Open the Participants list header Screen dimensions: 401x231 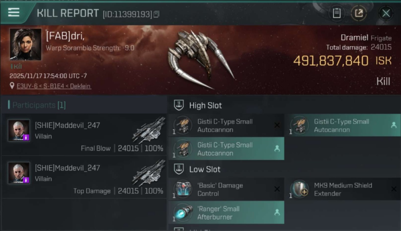[39, 105]
